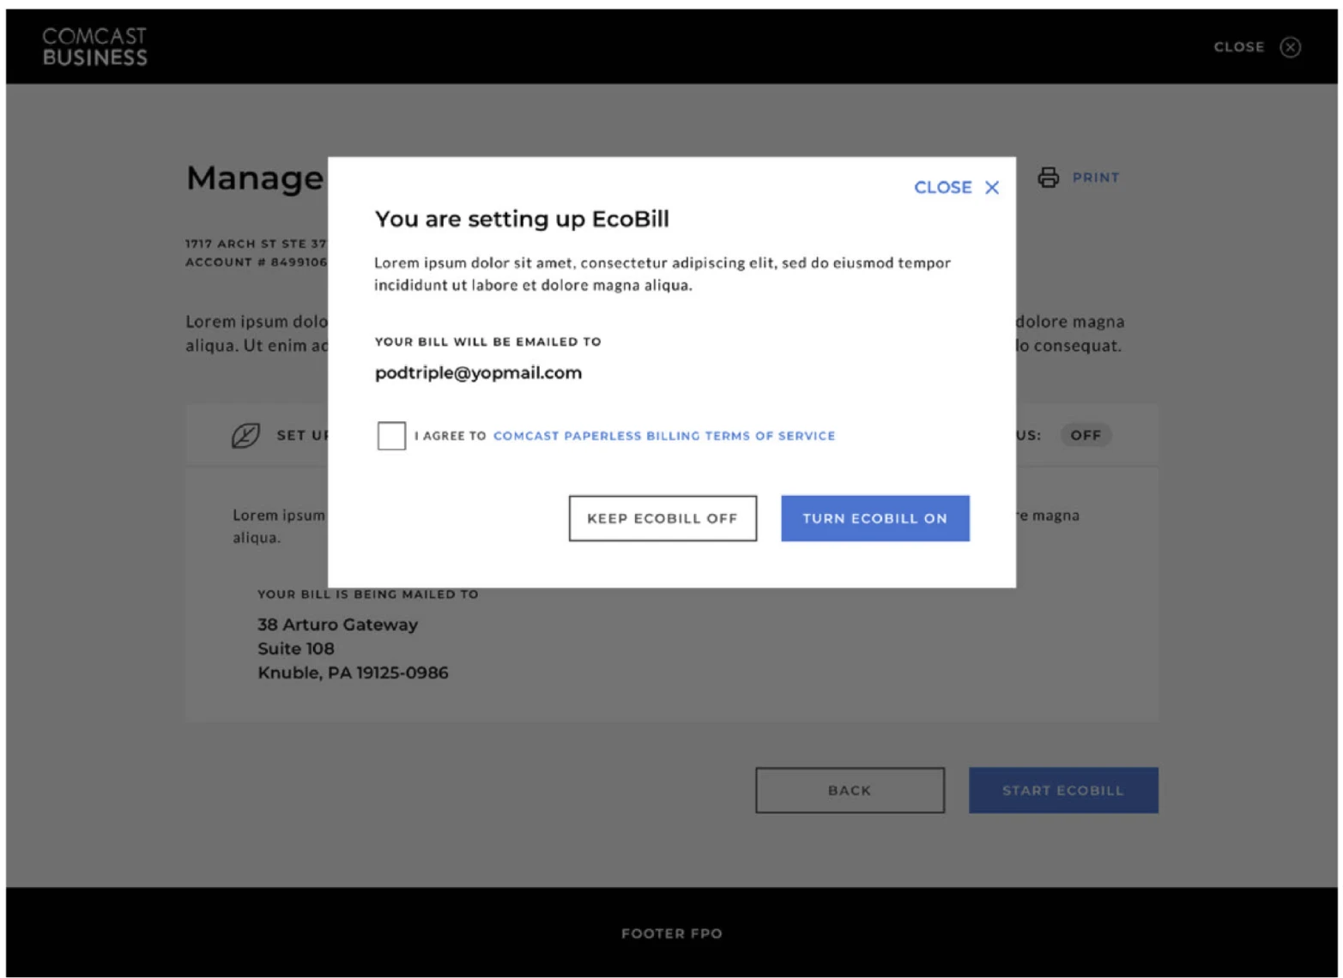The image size is (1343, 978).
Task: Select the podtriple@yopmail.com email text
Action: pos(477,372)
